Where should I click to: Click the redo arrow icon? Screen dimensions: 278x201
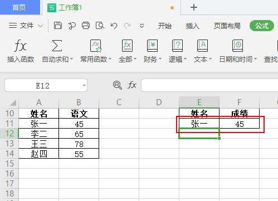coord(127,26)
